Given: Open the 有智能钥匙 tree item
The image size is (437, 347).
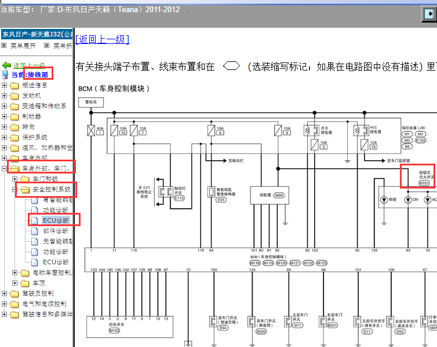Looking at the screenshot, I should tap(58, 200).
